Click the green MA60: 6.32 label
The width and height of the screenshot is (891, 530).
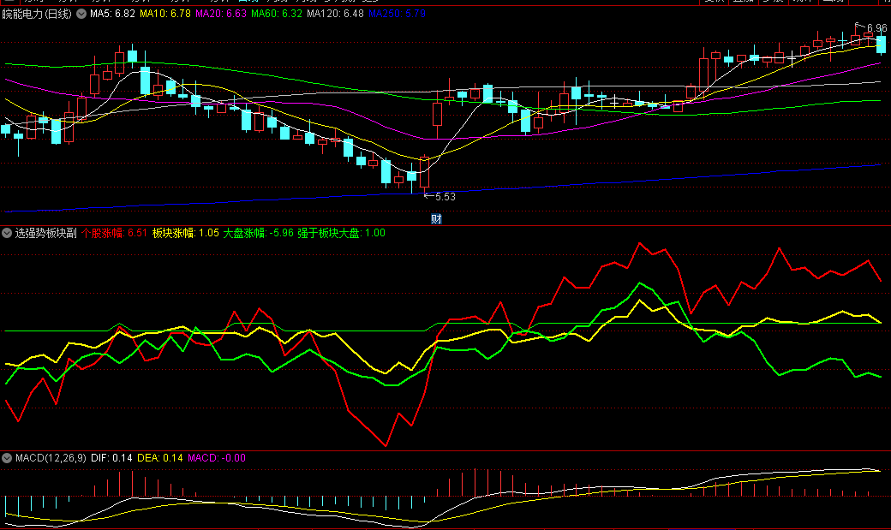(x=277, y=14)
